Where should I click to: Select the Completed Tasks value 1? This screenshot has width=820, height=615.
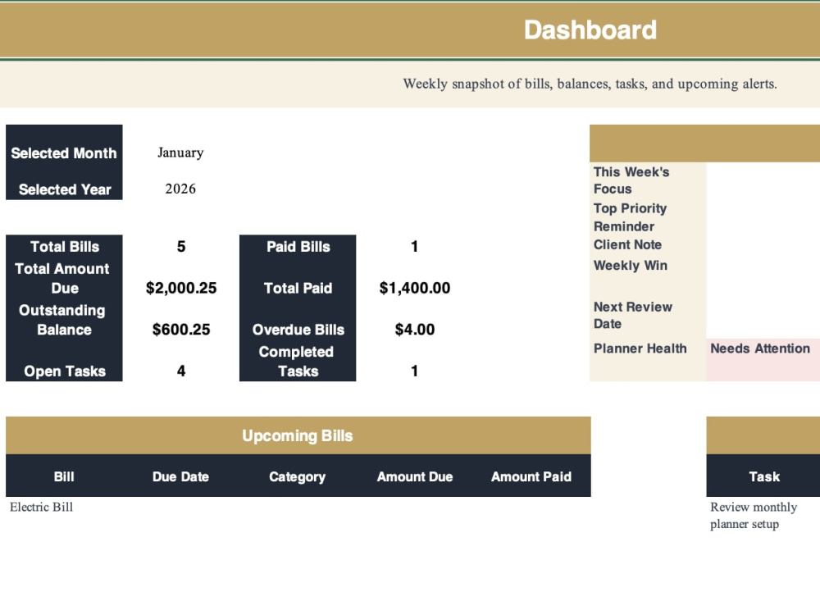(414, 371)
